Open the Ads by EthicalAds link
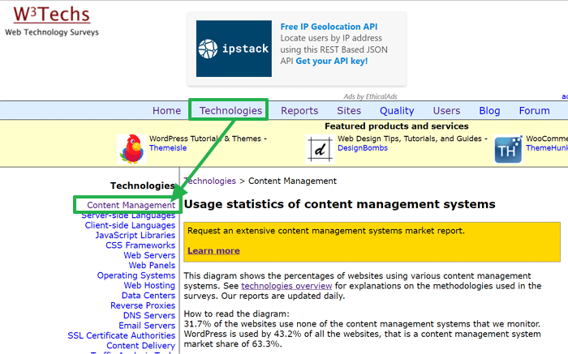568x354 pixels. 370,96
